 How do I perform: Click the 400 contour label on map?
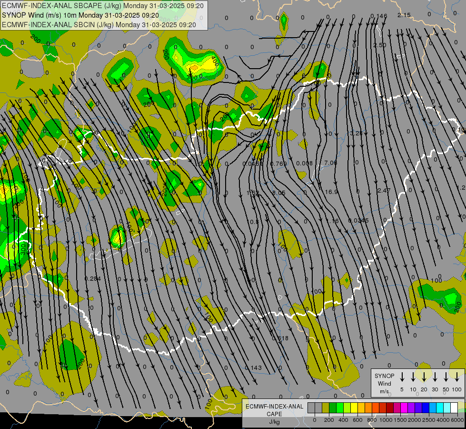click(x=215, y=61)
